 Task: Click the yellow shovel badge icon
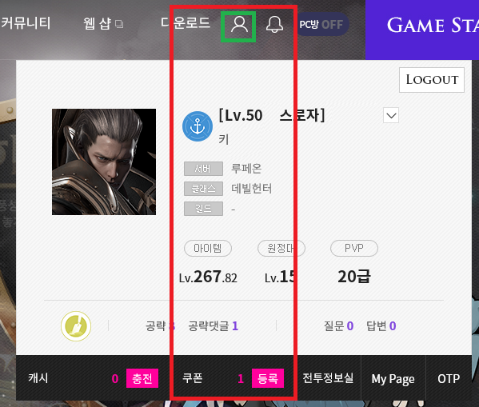(76, 326)
